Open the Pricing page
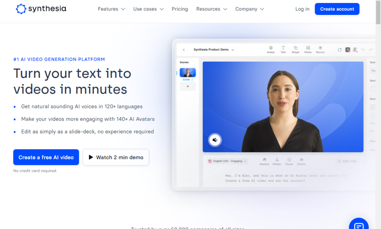The height and width of the screenshot is (229, 381). tap(180, 9)
